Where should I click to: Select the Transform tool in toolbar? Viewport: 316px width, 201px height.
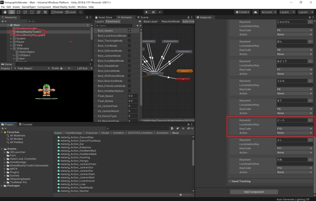[38, 12]
